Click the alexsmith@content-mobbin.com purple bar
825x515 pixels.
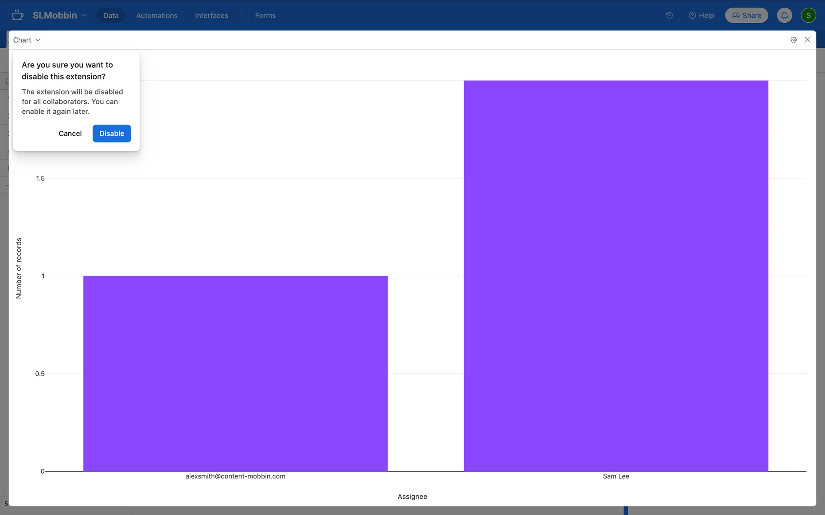[x=235, y=373]
